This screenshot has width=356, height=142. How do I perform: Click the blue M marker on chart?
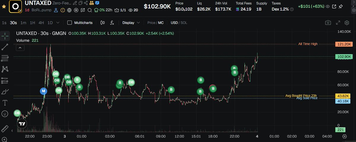click(44, 91)
